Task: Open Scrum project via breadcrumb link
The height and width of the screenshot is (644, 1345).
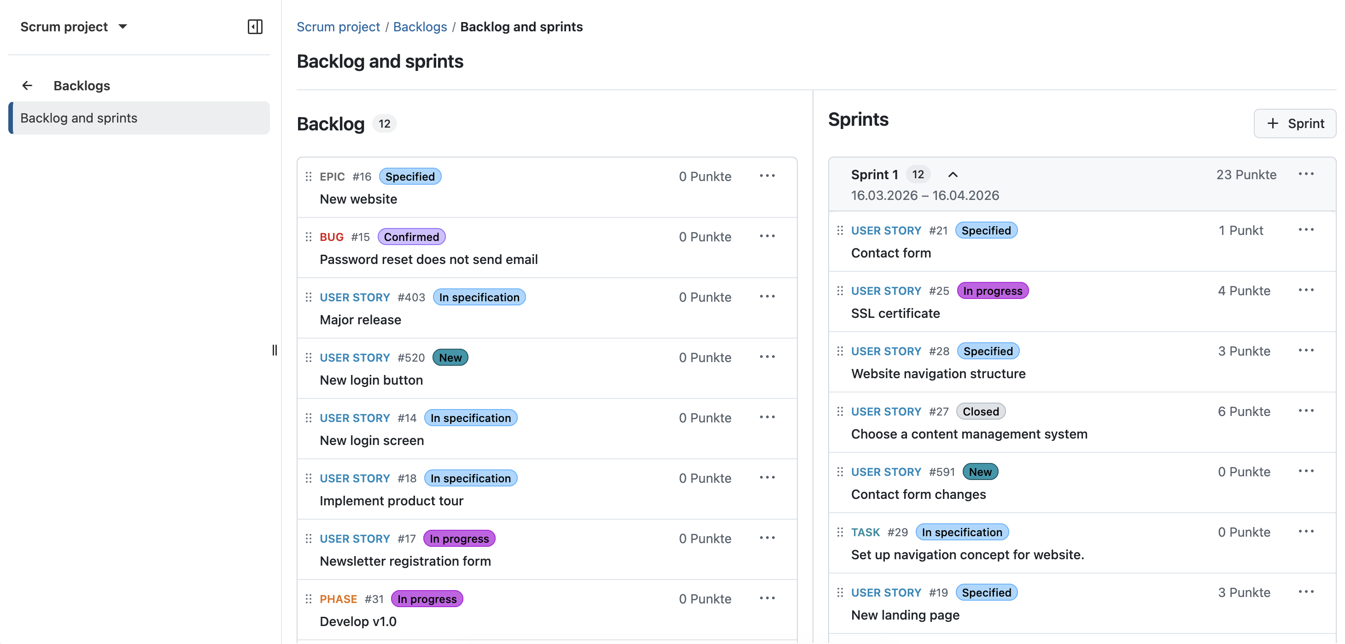Action: coord(339,26)
